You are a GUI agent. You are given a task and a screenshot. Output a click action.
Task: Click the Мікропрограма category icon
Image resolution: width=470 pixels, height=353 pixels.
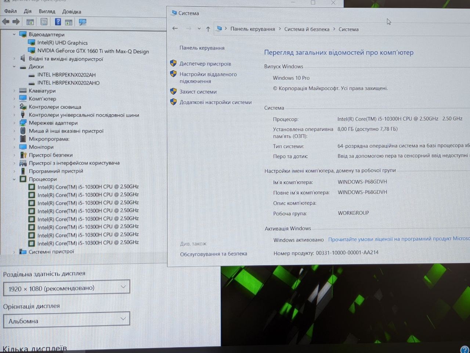coord(23,139)
